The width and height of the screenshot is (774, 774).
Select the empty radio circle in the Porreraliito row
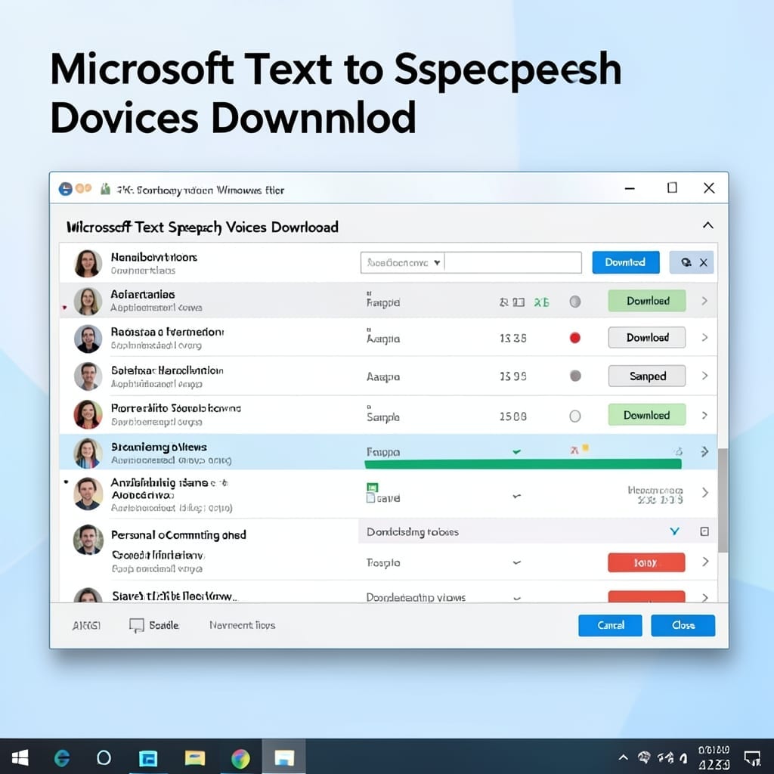[x=575, y=416]
